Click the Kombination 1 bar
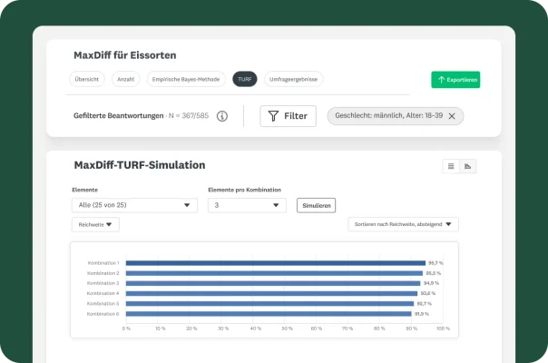 point(275,263)
